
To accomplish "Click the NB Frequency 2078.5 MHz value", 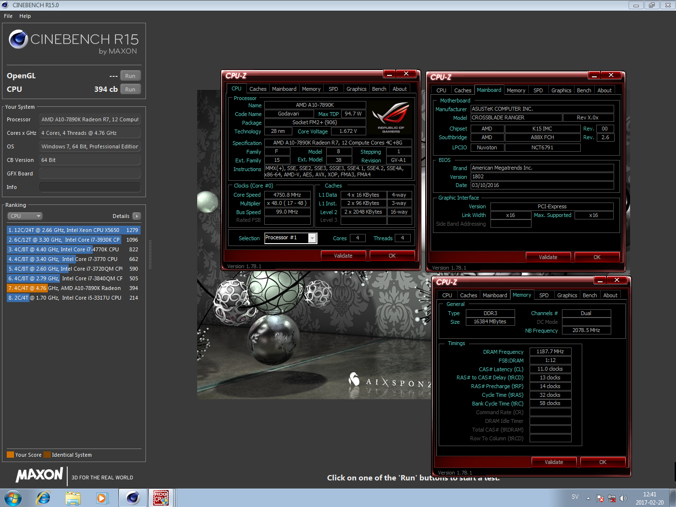I will (x=586, y=330).
